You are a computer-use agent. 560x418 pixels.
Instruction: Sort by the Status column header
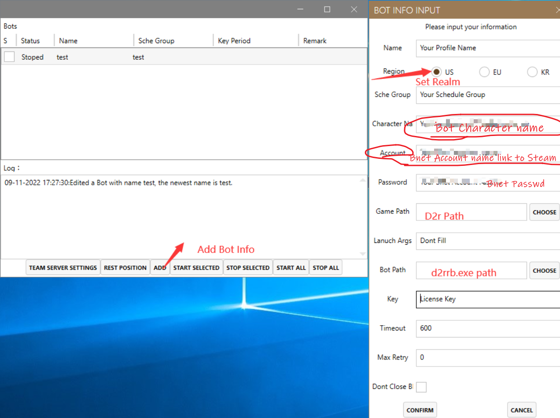pos(30,40)
